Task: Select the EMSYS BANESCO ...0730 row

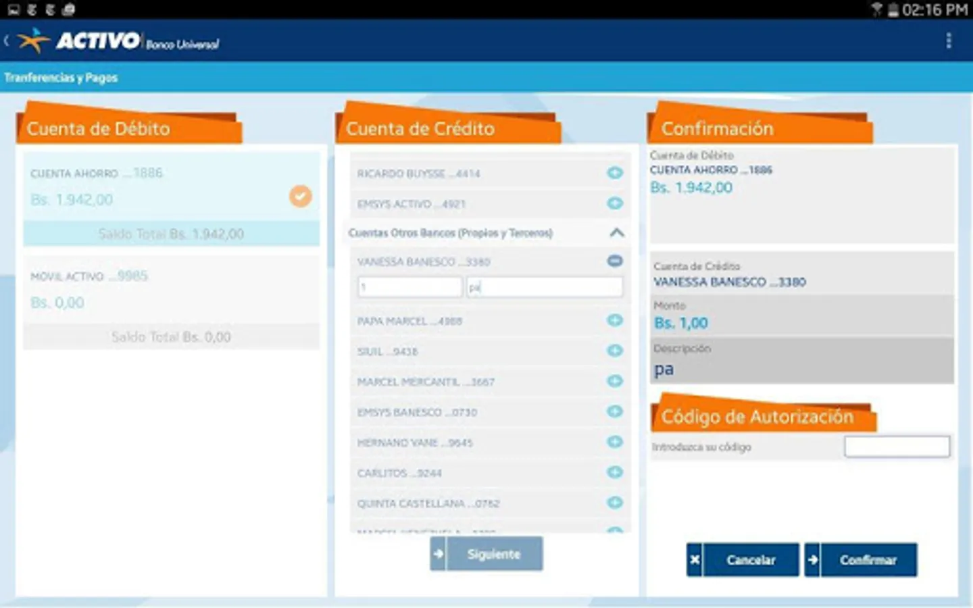Action: point(491,412)
